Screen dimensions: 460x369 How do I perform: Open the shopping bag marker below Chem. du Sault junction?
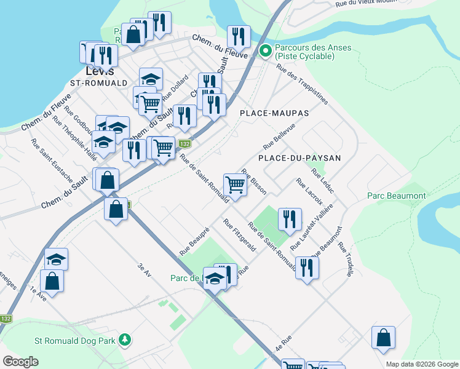[116, 209]
